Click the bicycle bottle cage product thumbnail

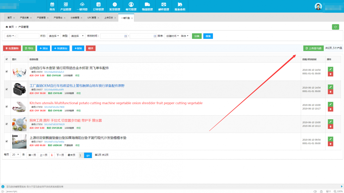pyautogui.click(x=19, y=72)
